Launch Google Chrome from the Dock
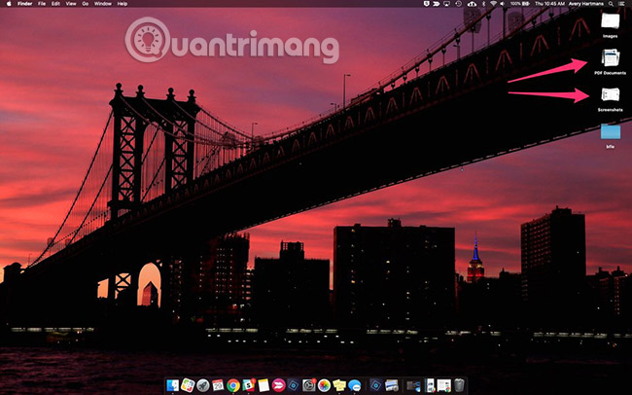632x395 pixels. click(233, 385)
